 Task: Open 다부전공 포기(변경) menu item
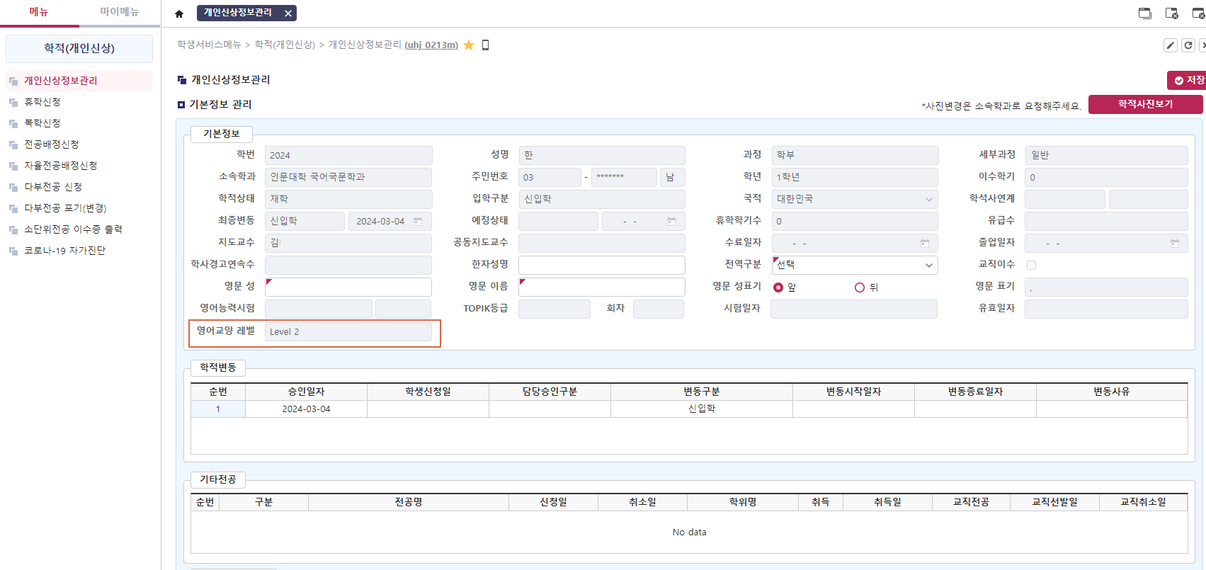pyautogui.click(x=65, y=208)
